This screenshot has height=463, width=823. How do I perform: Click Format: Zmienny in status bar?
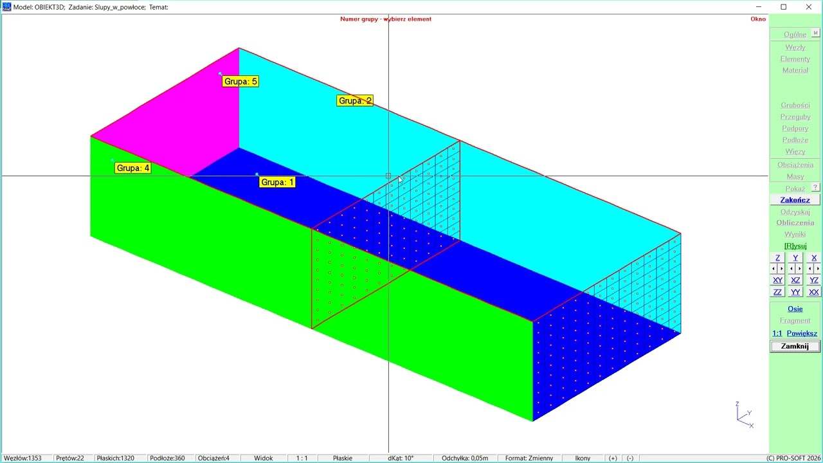529,458
